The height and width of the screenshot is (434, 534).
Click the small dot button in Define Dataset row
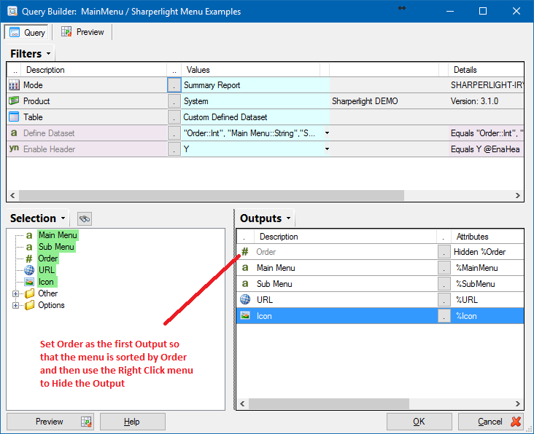click(x=174, y=133)
